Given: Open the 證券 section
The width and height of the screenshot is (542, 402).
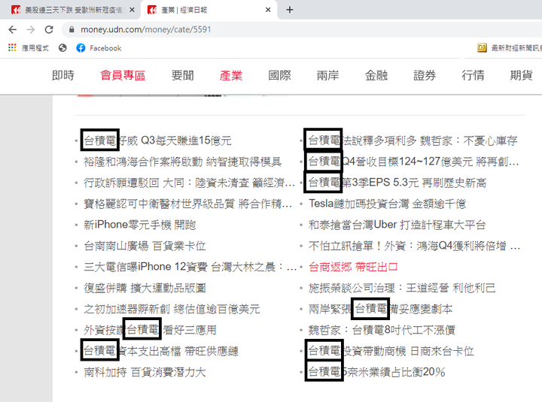Looking at the screenshot, I should point(425,75).
